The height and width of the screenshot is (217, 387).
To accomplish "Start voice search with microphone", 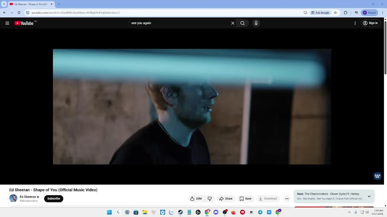I will pyautogui.click(x=256, y=23).
